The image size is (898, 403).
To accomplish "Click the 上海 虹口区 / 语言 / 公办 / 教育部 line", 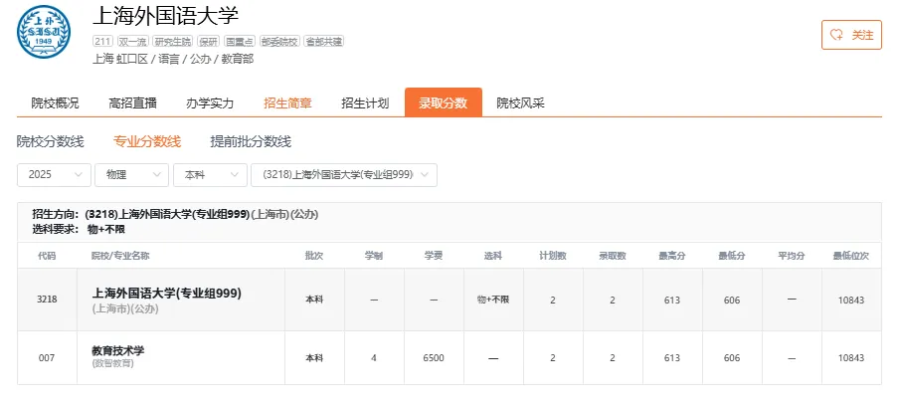I will pyautogui.click(x=173, y=59).
